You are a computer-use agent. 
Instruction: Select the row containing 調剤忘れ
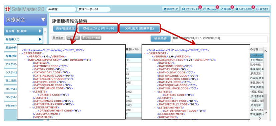coord(257,74)
